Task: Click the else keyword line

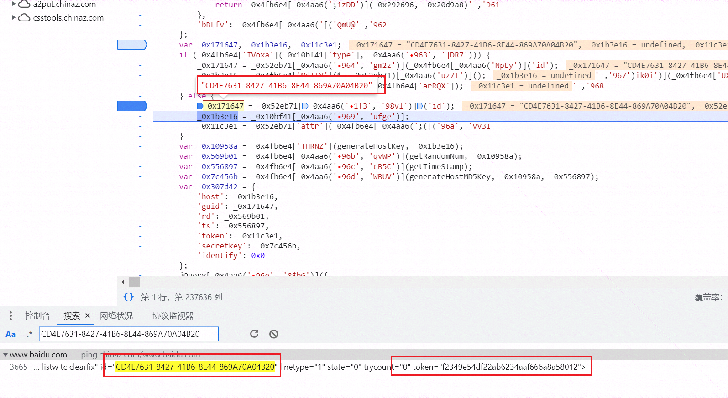Action: pos(197,96)
